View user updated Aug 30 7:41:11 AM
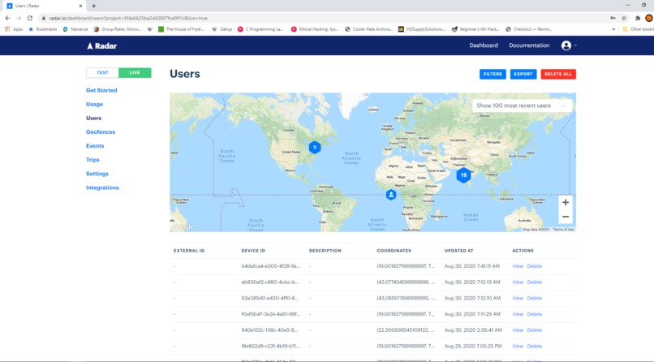 518,266
